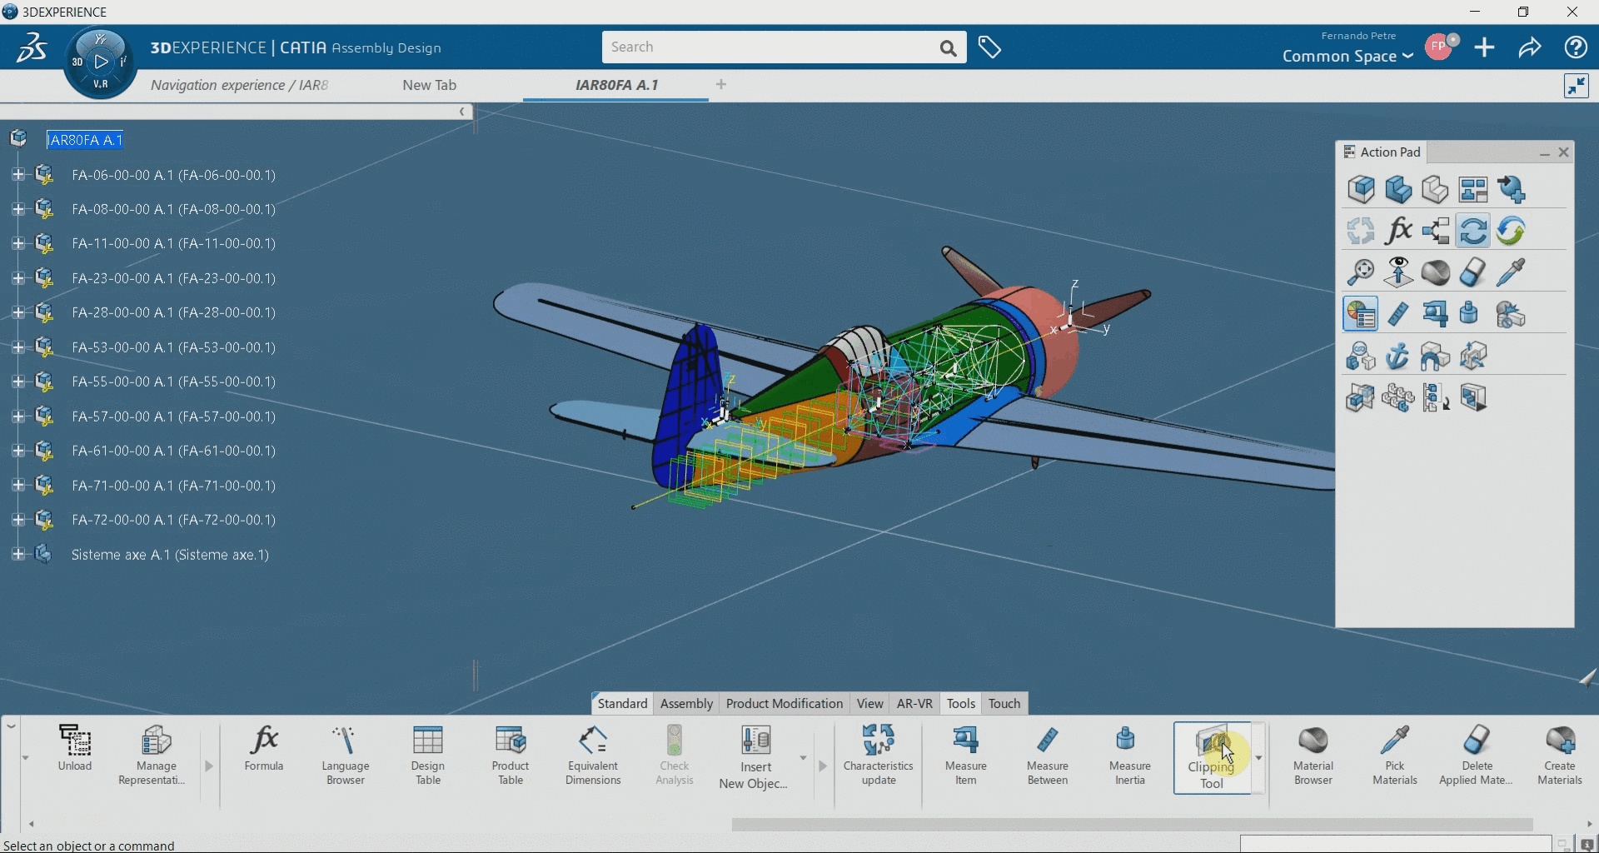Open the Compass play button
1599x853 pixels.
(101, 62)
